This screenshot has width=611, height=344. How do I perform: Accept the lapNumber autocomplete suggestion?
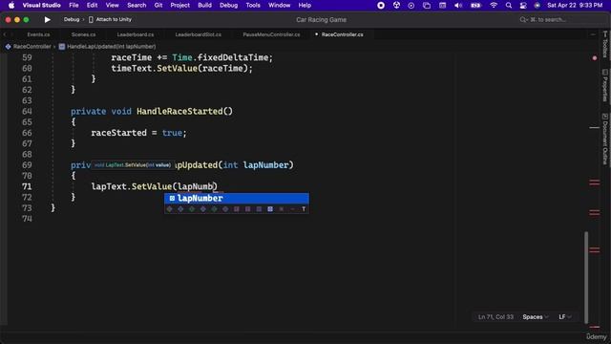[x=237, y=198]
